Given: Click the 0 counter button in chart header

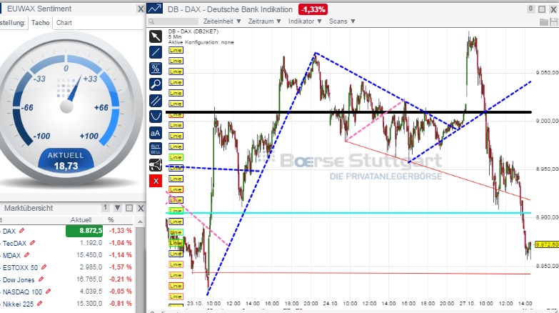Looking at the screenshot, I should pos(531,9).
